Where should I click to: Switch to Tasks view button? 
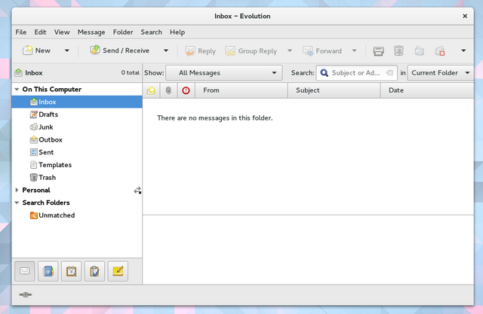[x=94, y=271]
